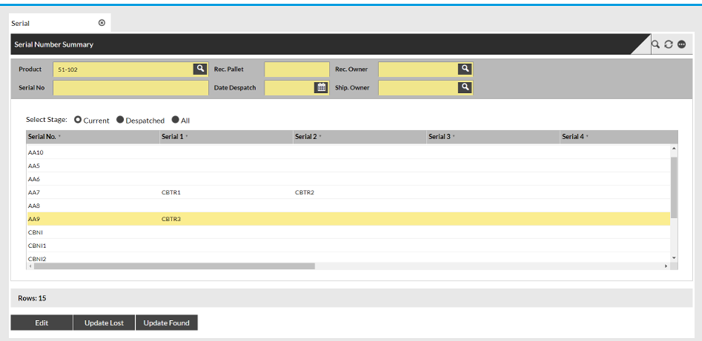
Task: Open the Date Despatch calendar picker
Action: pyautogui.click(x=321, y=87)
